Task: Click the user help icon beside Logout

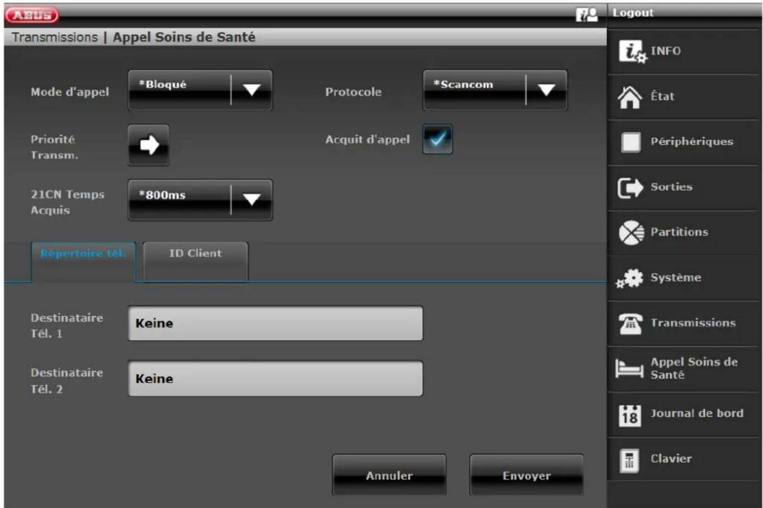Action: pyautogui.click(x=586, y=14)
